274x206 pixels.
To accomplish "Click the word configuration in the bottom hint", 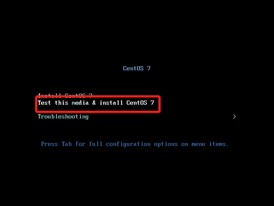I will (x=128, y=144).
